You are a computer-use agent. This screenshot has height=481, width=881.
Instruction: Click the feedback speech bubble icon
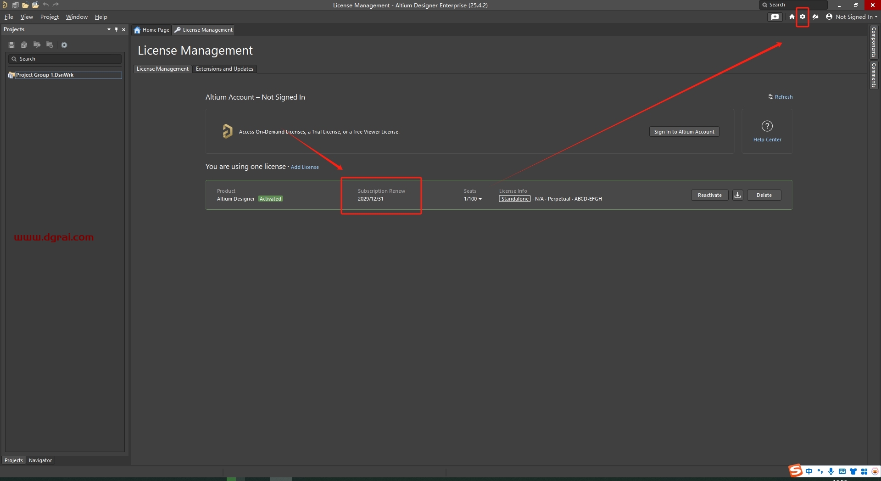click(x=775, y=17)
